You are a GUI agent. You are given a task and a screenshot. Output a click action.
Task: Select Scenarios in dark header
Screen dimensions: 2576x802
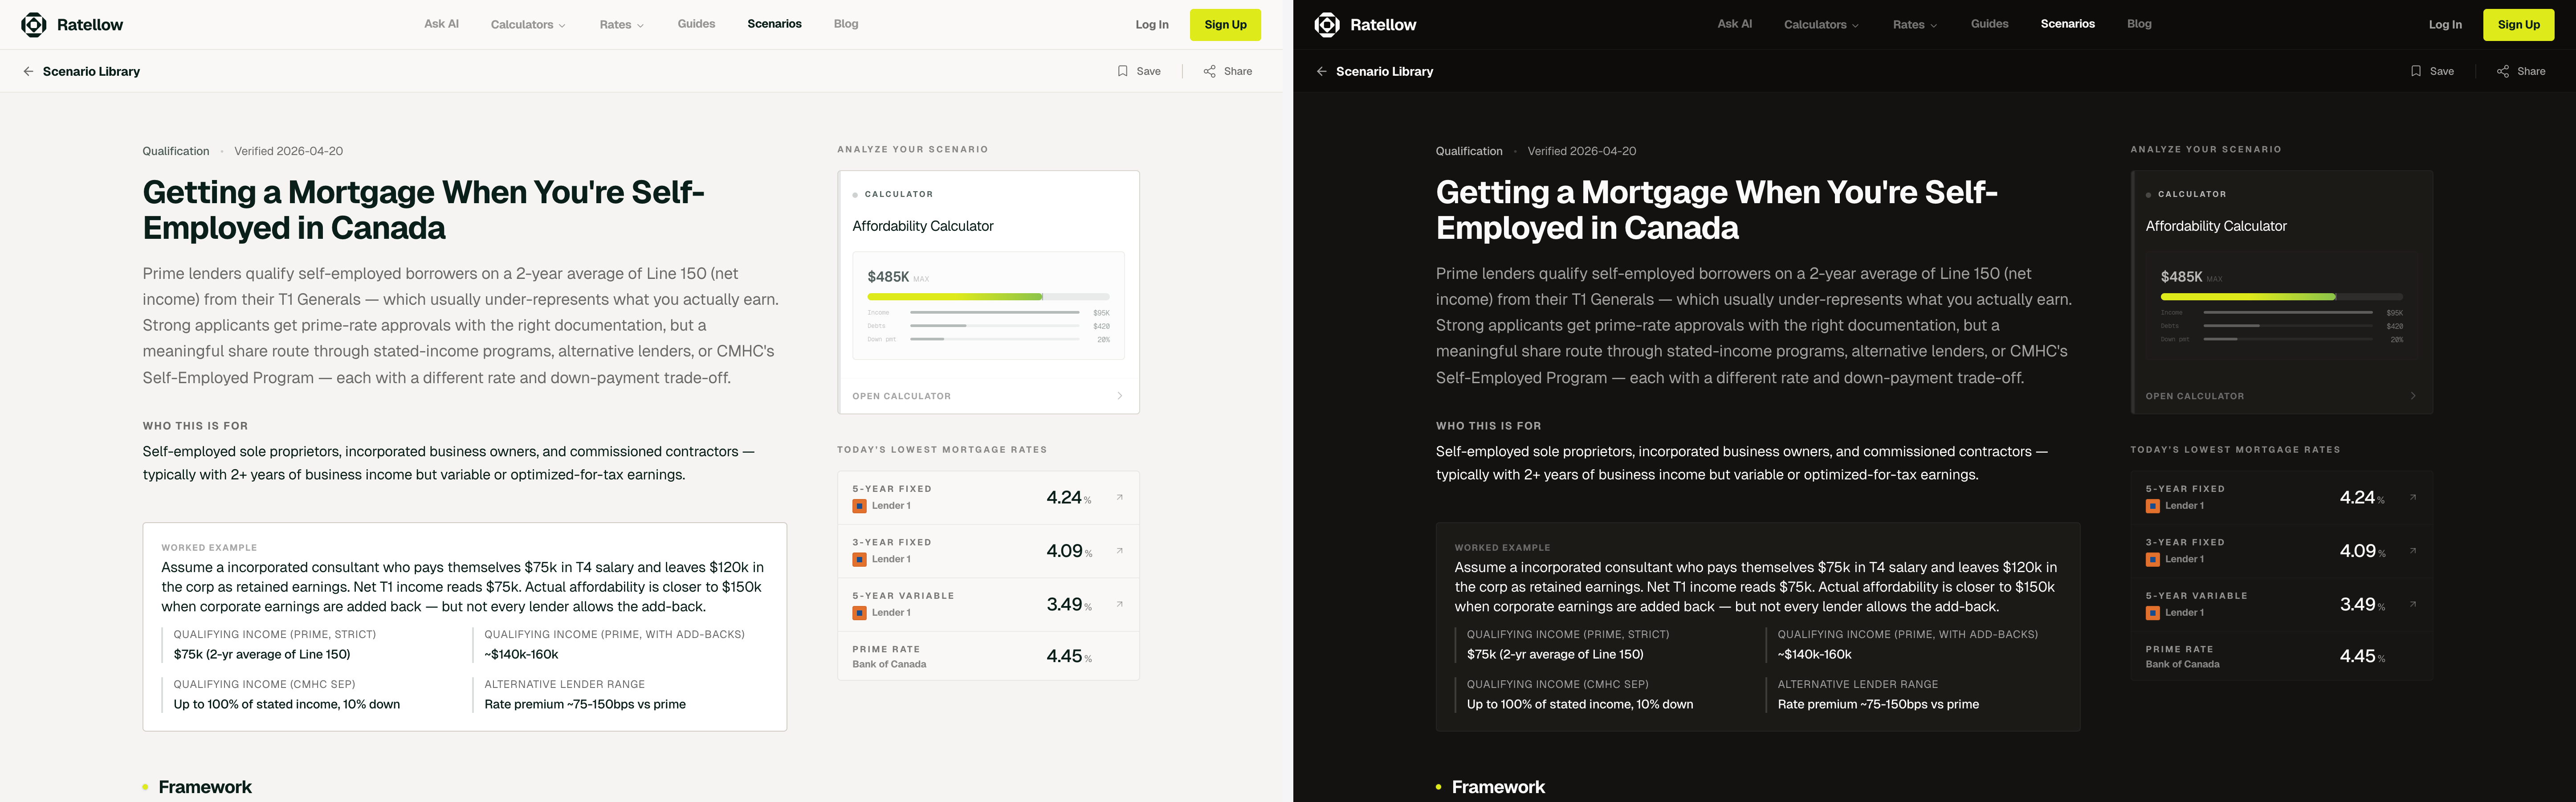pos(2067,24)
